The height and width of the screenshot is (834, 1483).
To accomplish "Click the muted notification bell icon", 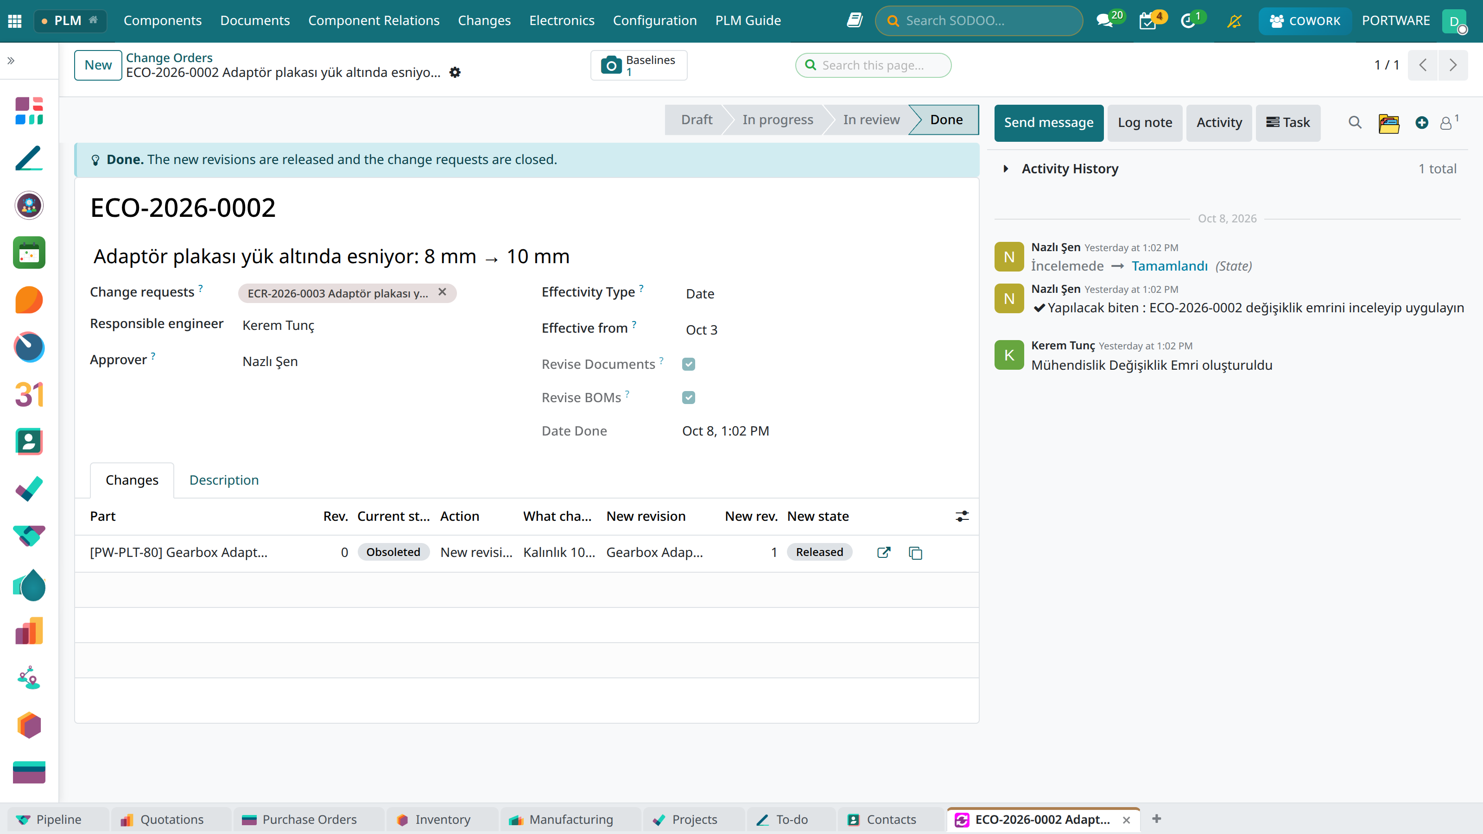I will tap(1234, 21).
